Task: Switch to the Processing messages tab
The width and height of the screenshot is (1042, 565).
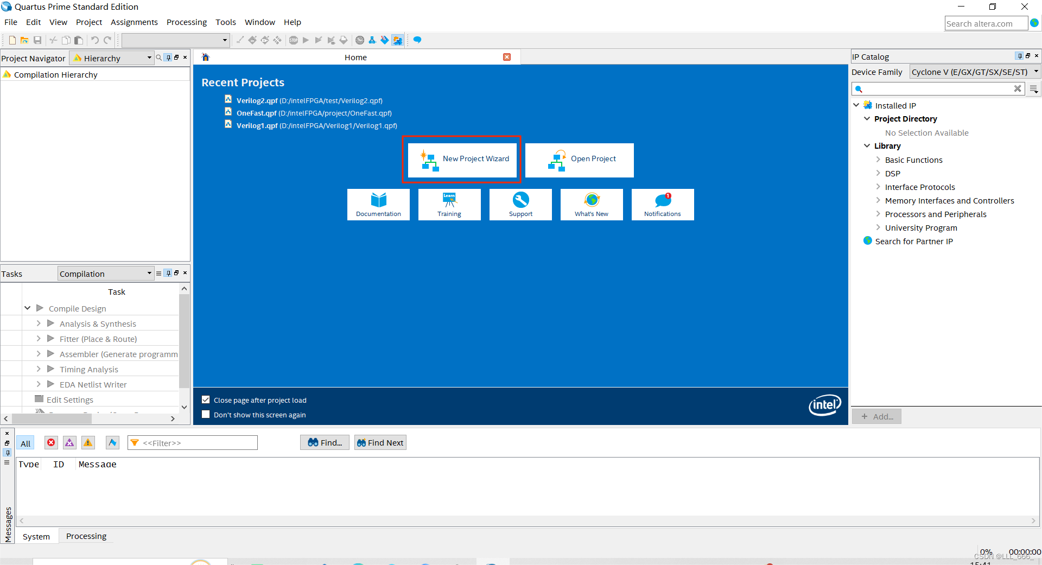Action: point(86,536)
